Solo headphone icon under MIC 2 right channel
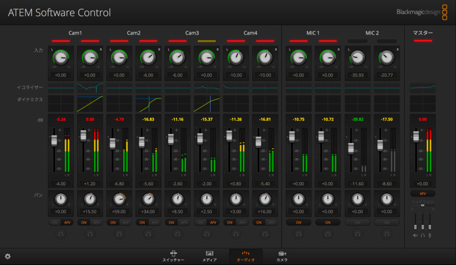Image resolution: width=456 pixels, height=265 pixels. [387, 234]
